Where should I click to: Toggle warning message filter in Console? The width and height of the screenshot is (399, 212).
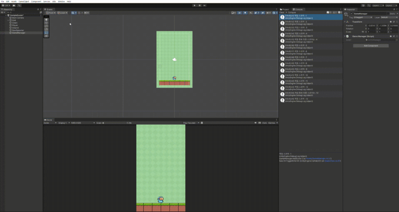coord(335,12)
